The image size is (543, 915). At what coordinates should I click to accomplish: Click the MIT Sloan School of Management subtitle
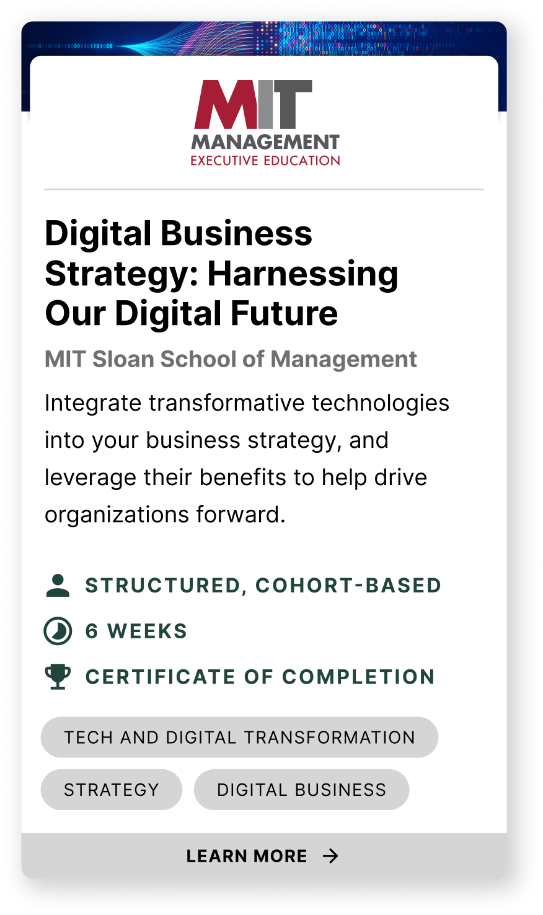coord(231,359)
